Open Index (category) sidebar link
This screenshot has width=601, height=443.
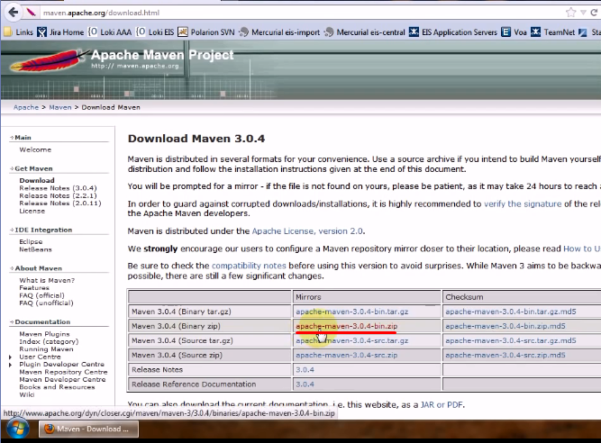(x=49, y=341)
